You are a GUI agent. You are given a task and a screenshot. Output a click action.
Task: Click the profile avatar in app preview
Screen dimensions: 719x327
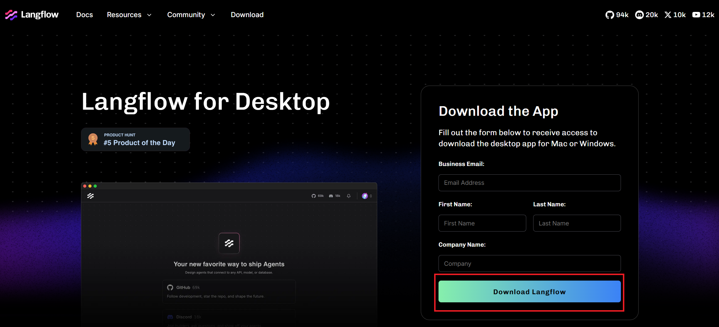(x=365, y=196)
